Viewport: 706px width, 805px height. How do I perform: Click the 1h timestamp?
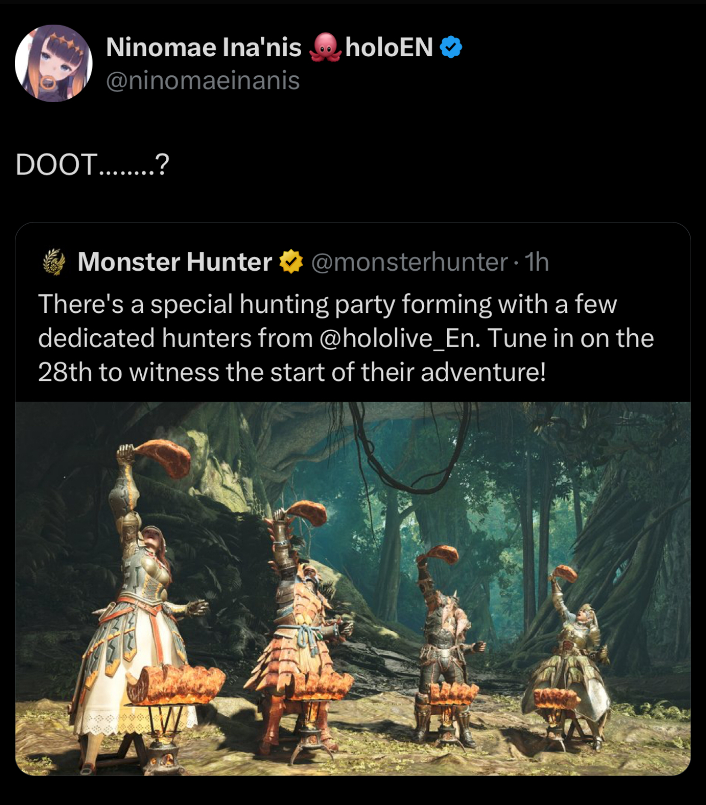pyautogui.click(x=537, y=262)
